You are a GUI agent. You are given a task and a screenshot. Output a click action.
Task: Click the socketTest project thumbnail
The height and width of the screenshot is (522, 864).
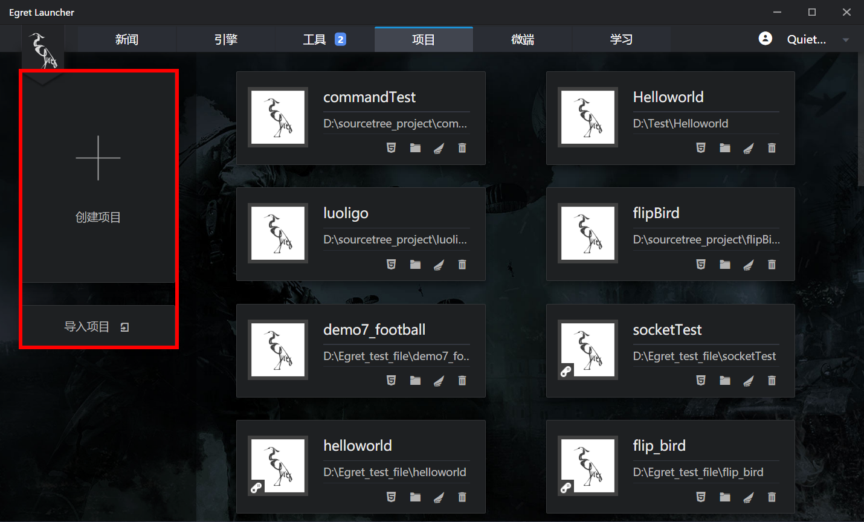click(x=587, y=350)
